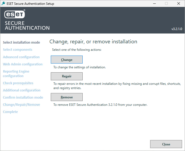Click the 'ESET Secure Authentication Setup' window title
Viewport: 185px width, 151px height.
click(x=30, y=4)
